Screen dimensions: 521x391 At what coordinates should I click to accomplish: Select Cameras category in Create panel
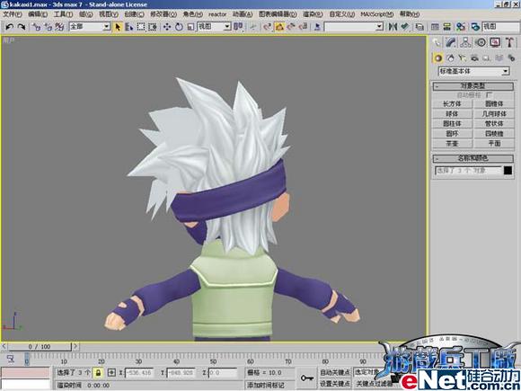coord(474,58)
